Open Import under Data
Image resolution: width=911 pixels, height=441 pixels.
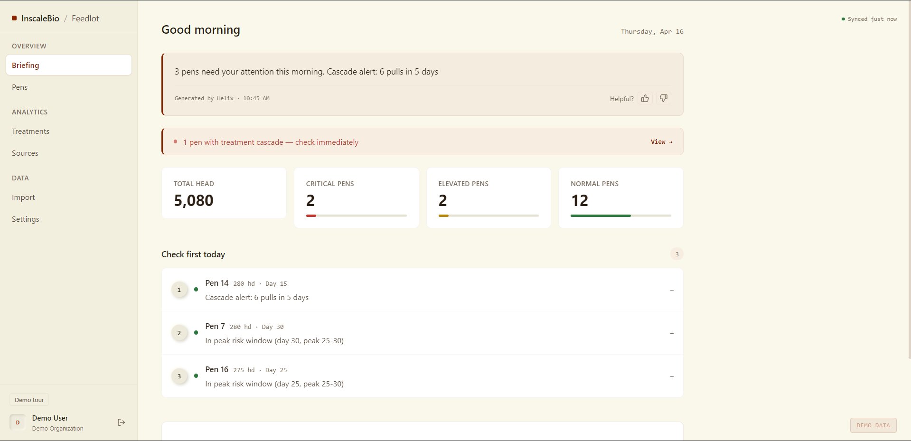pyautogui.click(x=23, y=197)
